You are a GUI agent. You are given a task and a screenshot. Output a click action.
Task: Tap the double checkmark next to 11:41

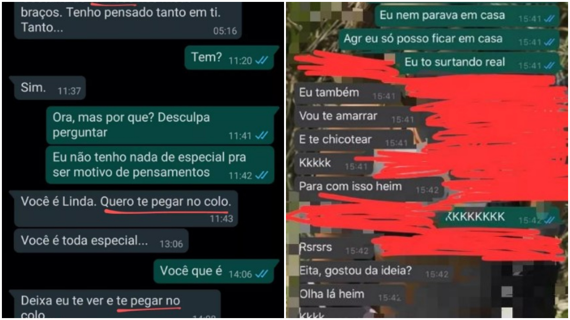tap(262, 136)
